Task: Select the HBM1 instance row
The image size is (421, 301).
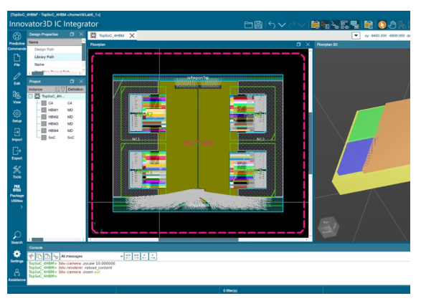Action: pyautogui.click(x=57, y=110)
